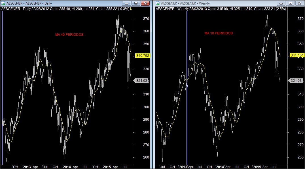Image resolution: width=305 pixels, height=169 pixels.
Task: Close the AESGENER Daily window
Action: [145, 3]
